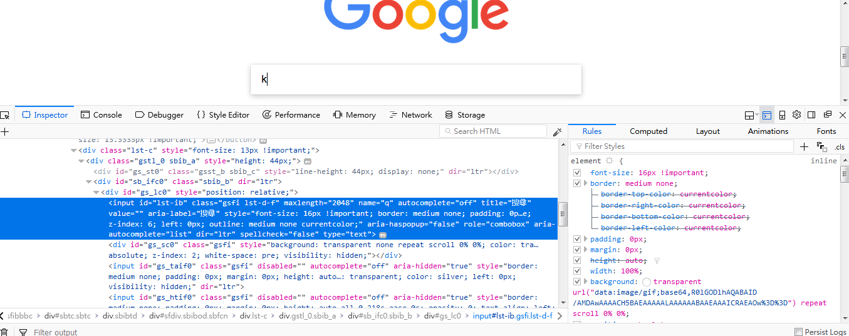The image size is (849, 336).
Task: Dock developer tools to side
Action: pyautogui.click(x=811, y=115)
